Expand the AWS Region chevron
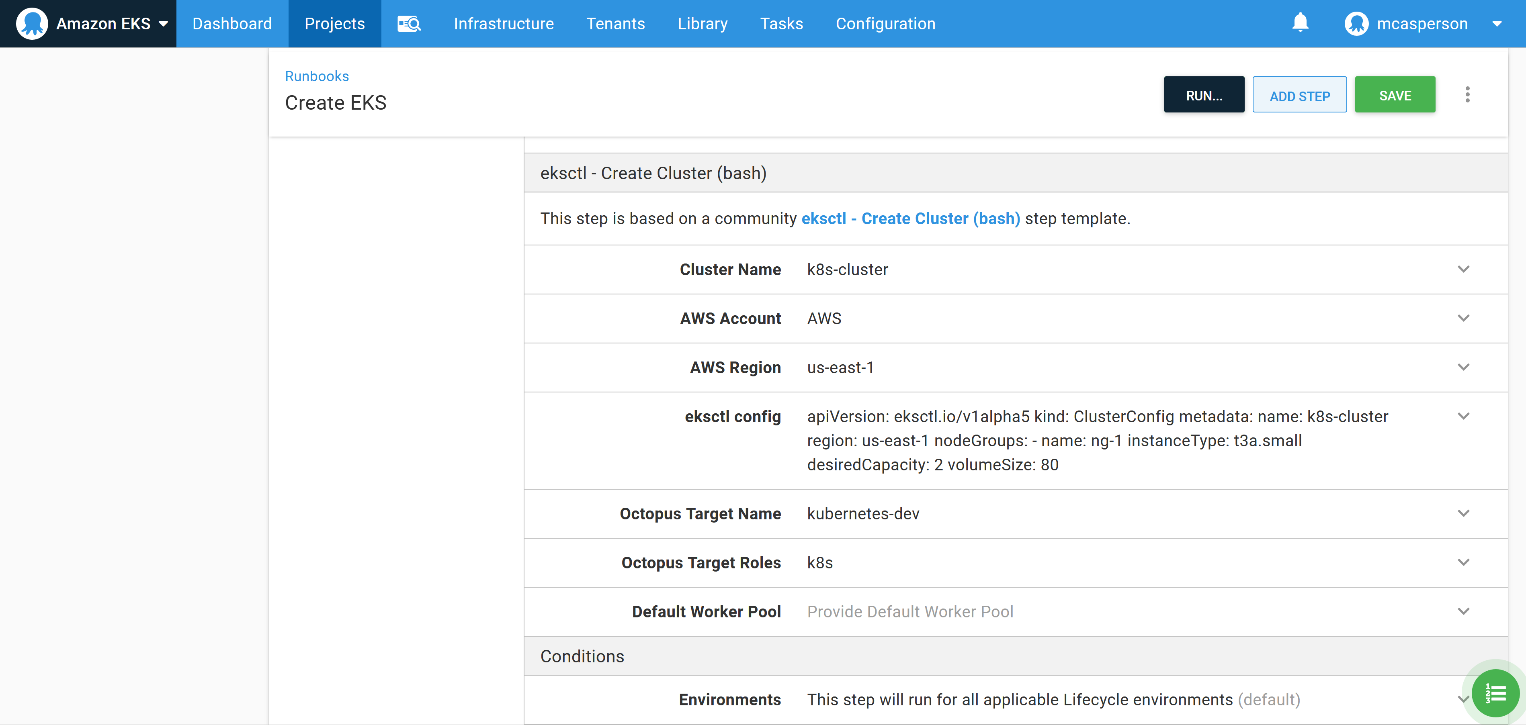This screenshot has height=725, width=1526. [1463, 368]
